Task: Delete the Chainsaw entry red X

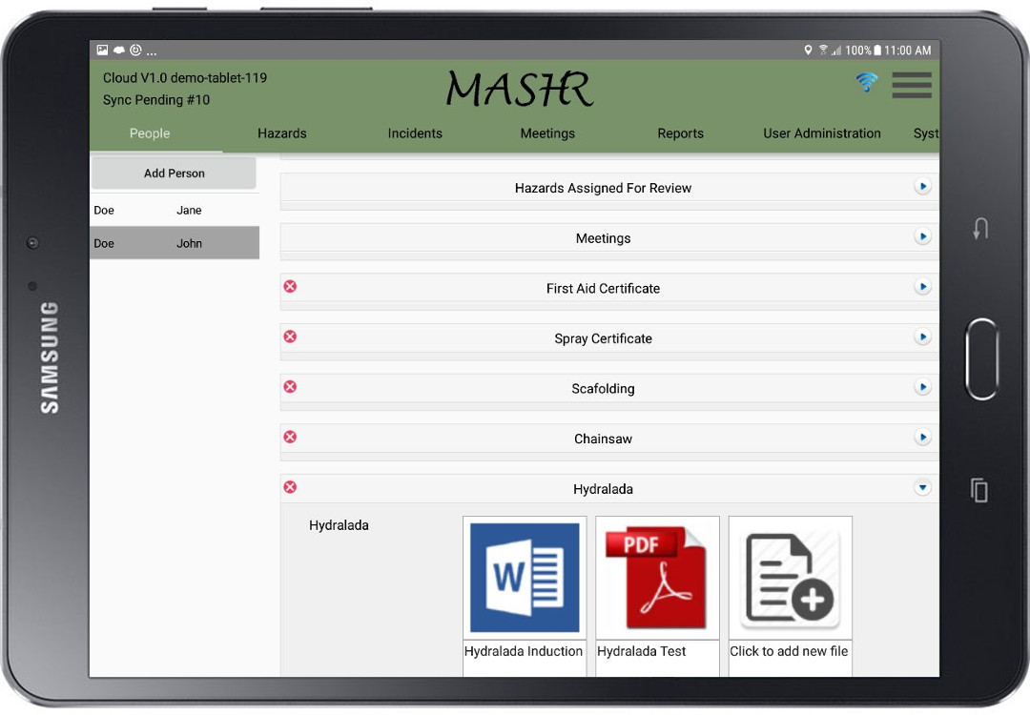Action: coord(290,437)
